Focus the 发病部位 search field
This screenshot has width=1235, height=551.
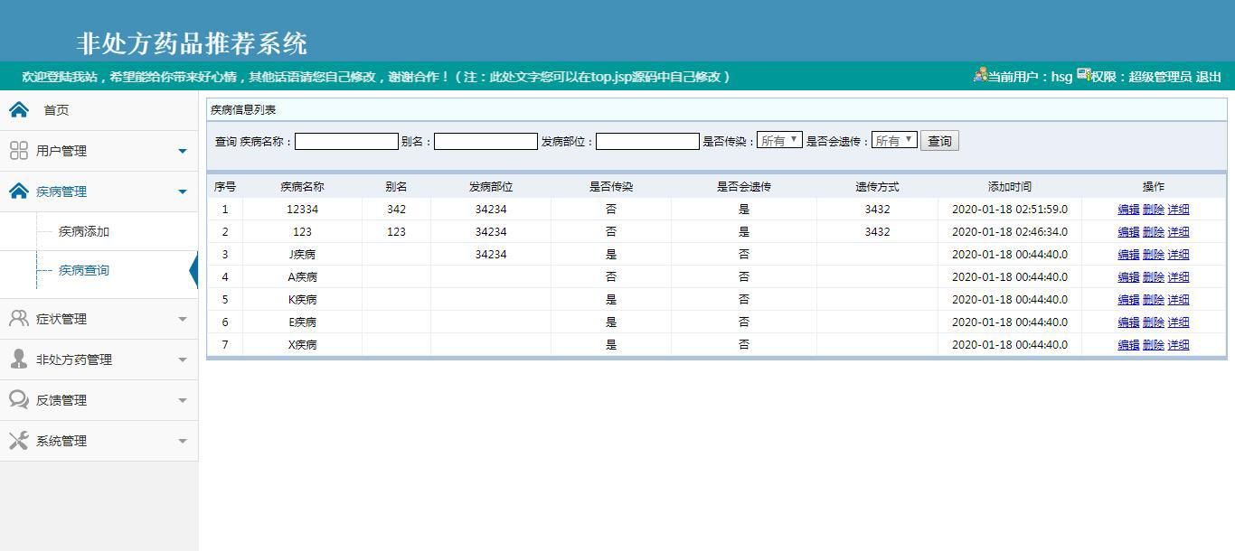point(647,141)
